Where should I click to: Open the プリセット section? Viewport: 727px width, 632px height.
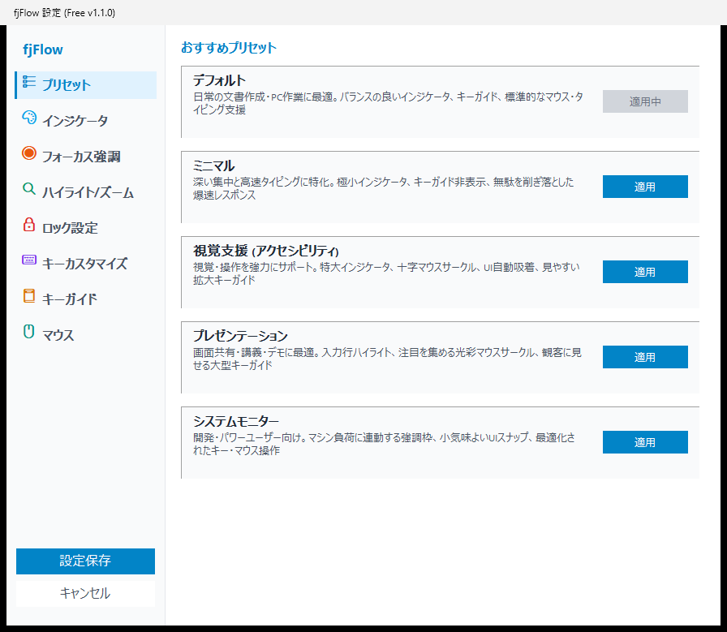click(86, 85)
